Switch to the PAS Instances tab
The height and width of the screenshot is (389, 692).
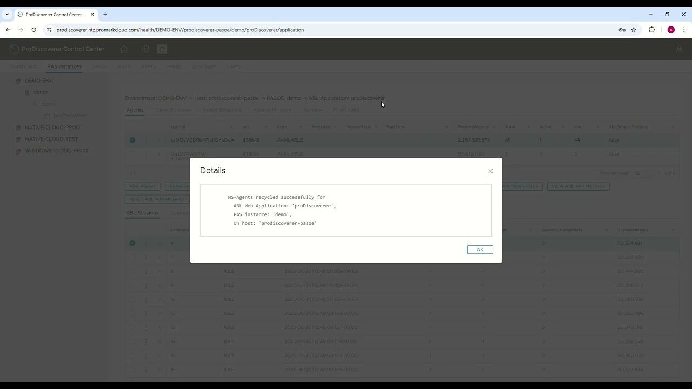point(64,66)
